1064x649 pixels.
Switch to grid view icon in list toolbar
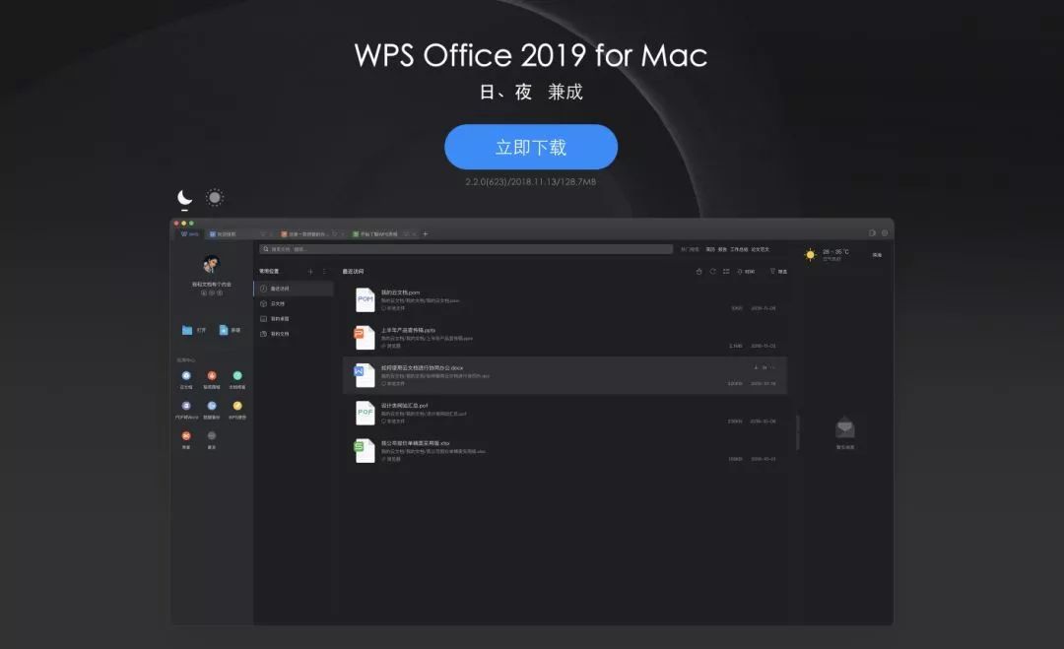(726, 271)
